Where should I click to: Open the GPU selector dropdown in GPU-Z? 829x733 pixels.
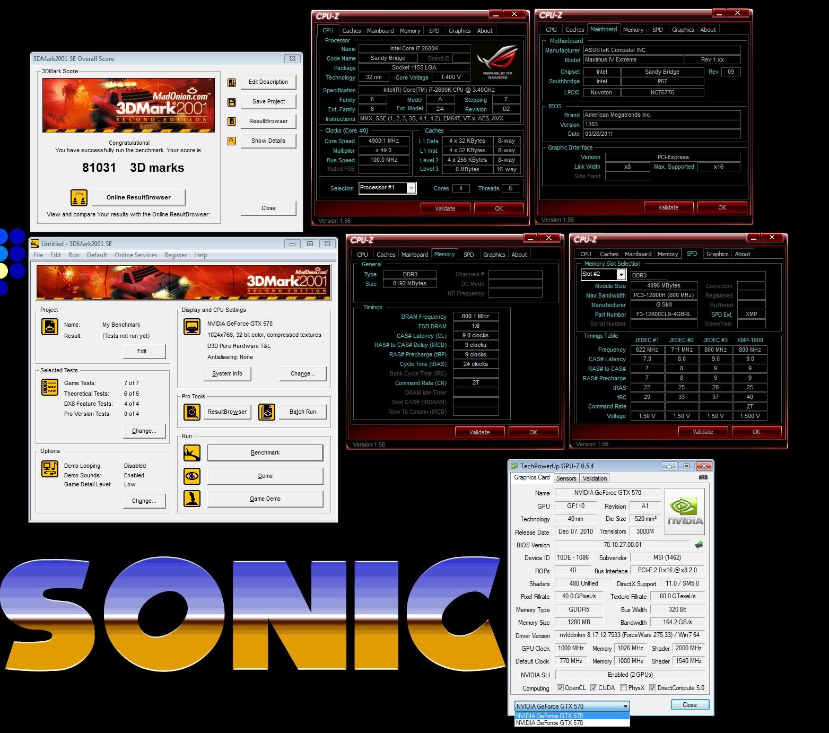tap(572, 706)
